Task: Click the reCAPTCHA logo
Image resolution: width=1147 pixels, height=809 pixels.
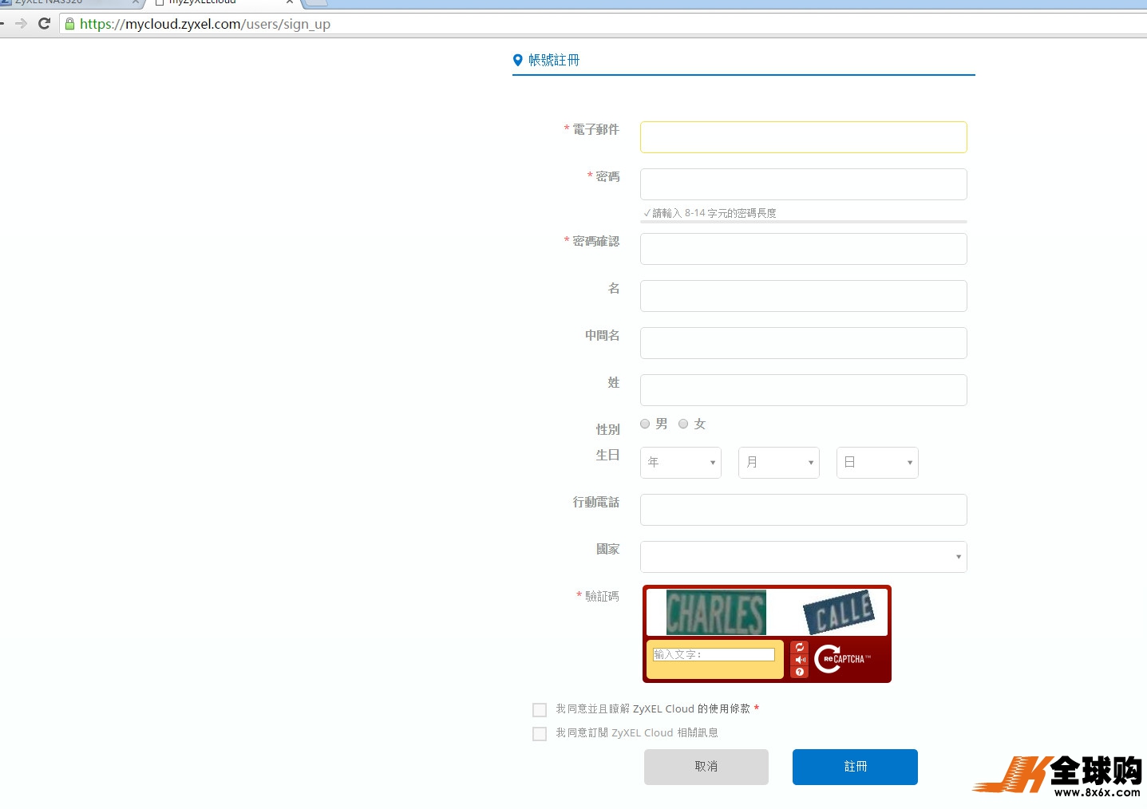Action: 842,659
